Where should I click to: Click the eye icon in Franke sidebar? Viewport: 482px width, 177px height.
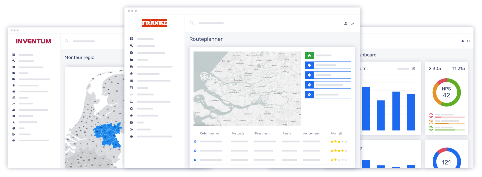point(131,136)
